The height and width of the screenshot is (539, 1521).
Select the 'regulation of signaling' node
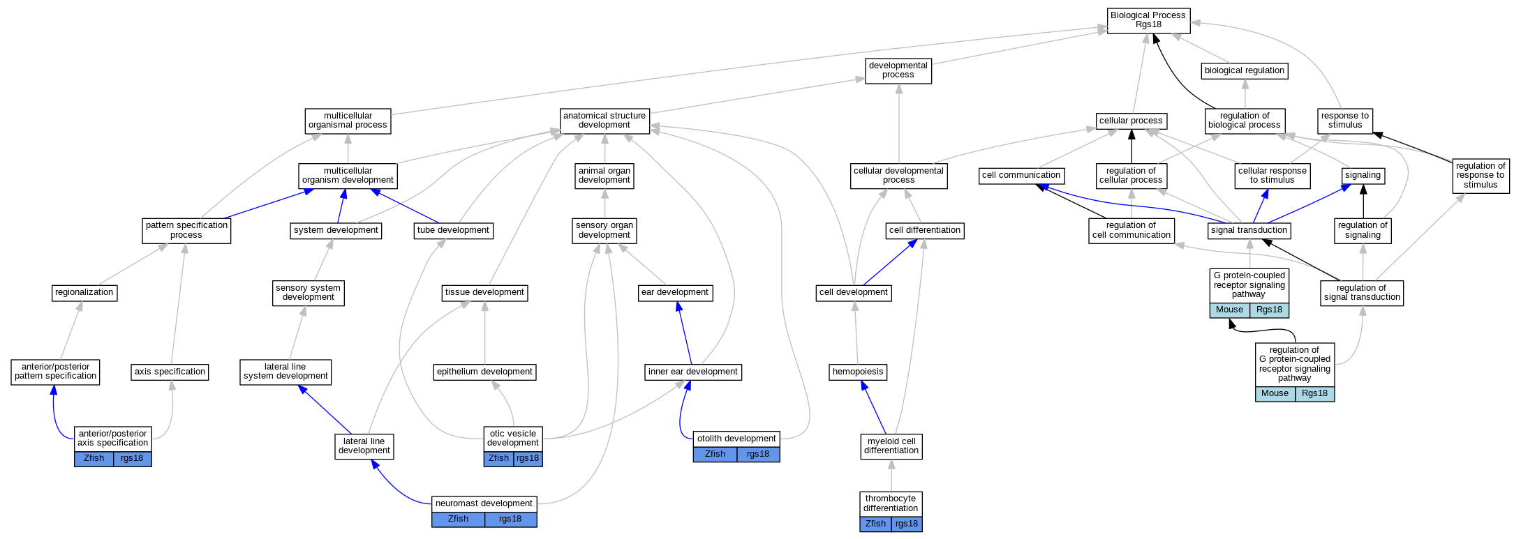pyautogui.click(x=1363, y=231)
